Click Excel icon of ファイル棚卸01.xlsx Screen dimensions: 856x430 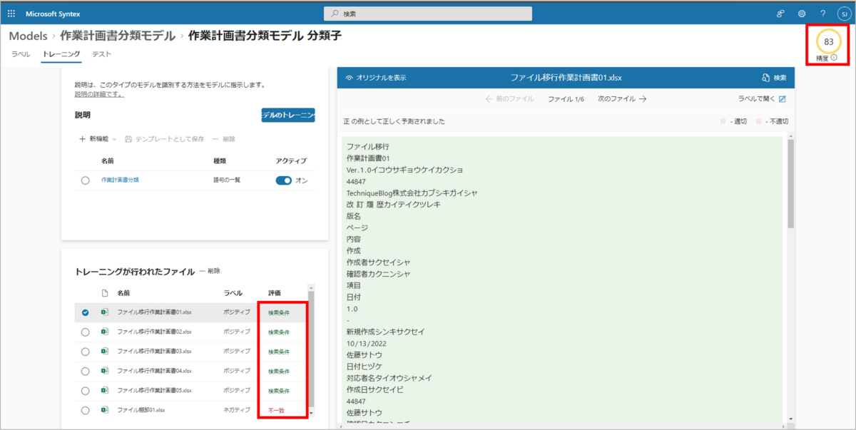pos(105,410)
